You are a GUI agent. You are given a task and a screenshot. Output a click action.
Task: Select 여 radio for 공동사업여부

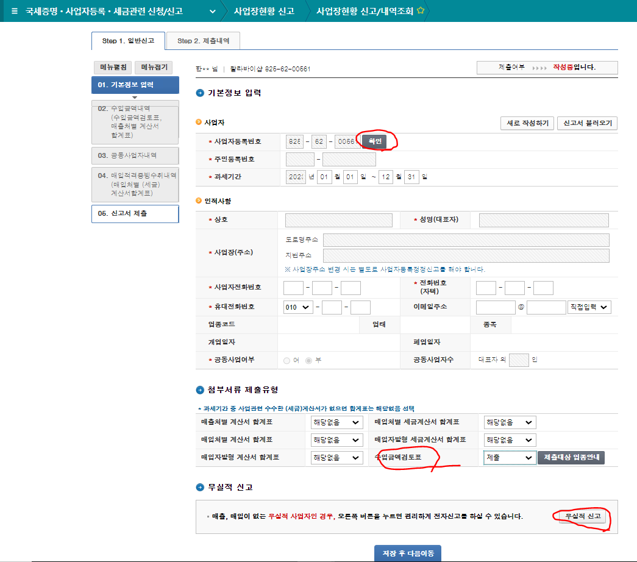coord(287,361)
